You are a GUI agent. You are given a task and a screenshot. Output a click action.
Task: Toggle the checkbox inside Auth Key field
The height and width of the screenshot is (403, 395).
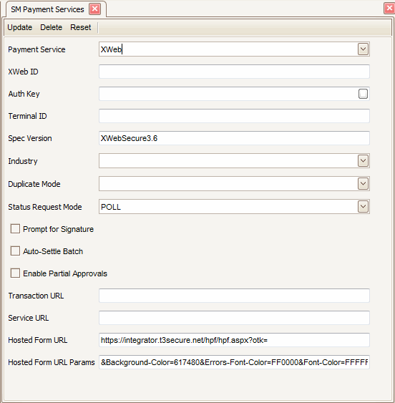363,94
